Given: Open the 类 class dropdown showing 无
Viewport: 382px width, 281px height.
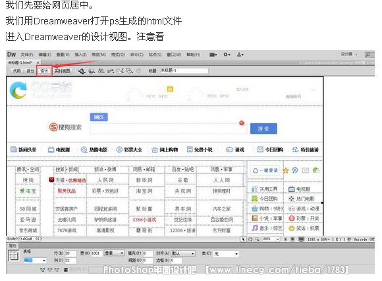Looking at the screenshot, I should pyautogui.click(x=226, y=254).
